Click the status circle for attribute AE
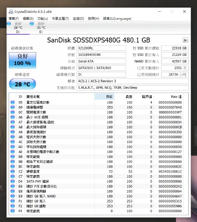 tap(12, 152)
